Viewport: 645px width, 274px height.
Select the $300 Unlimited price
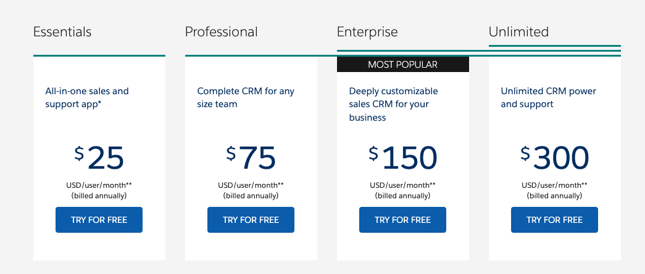pos(555,158)
